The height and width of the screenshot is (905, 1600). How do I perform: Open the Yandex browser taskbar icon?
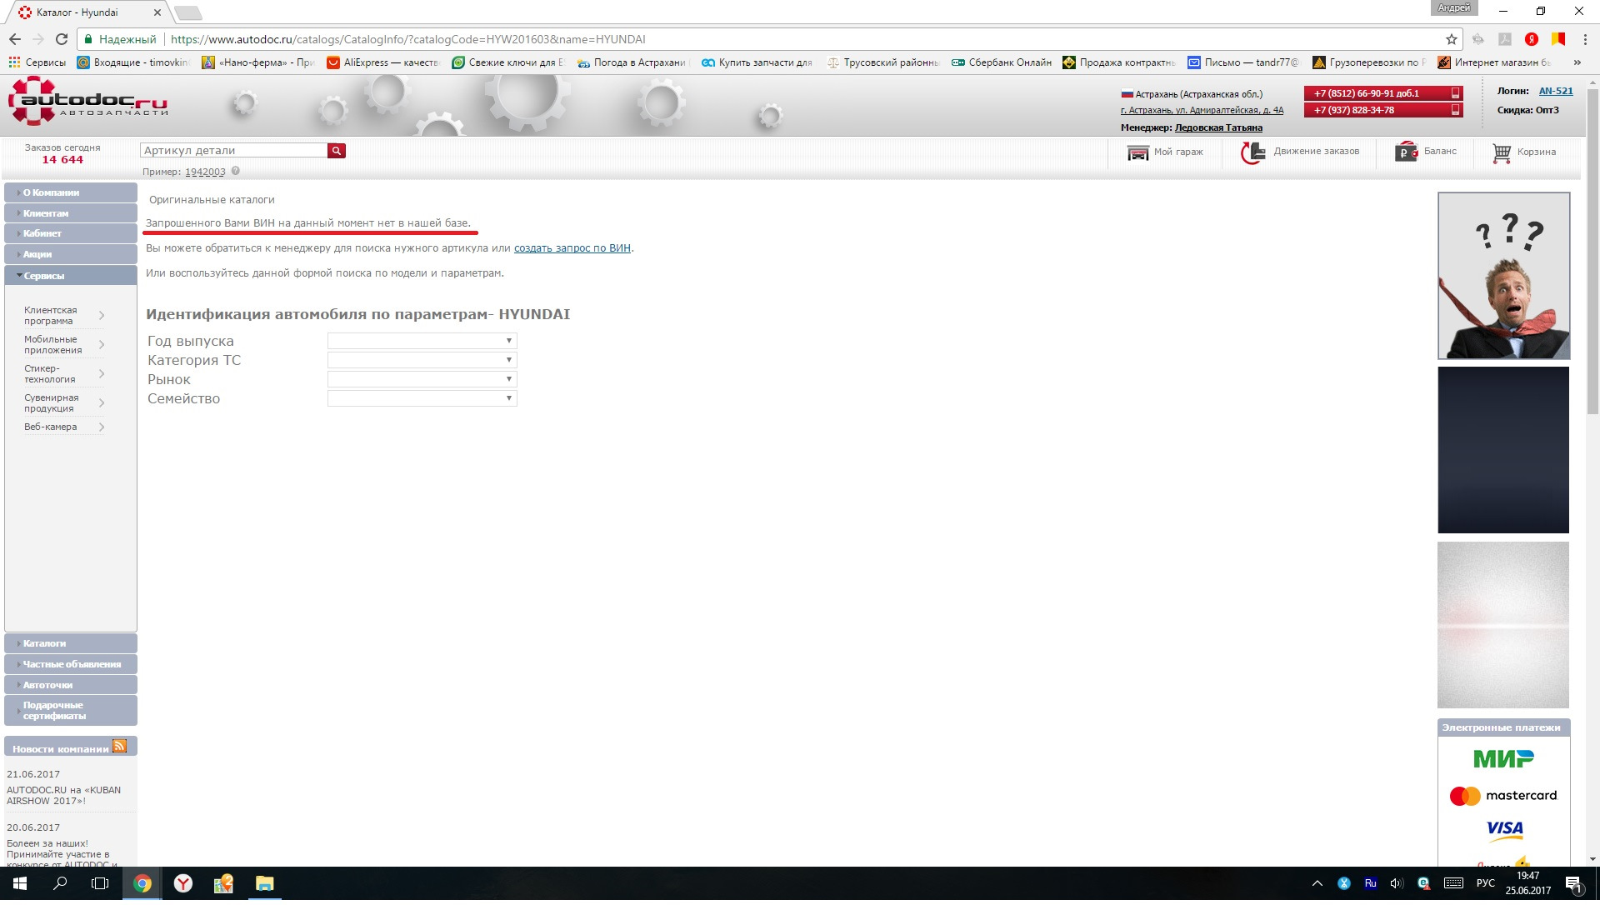182,884
